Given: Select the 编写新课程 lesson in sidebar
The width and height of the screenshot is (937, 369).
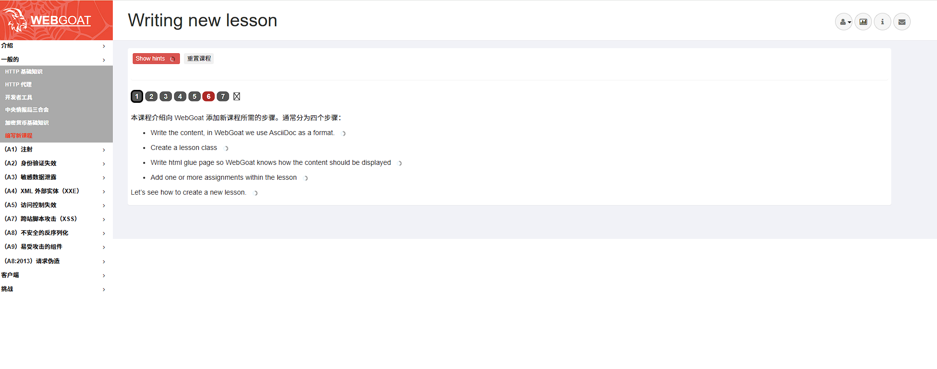Looking at the screenshot, I should point(18,136).
